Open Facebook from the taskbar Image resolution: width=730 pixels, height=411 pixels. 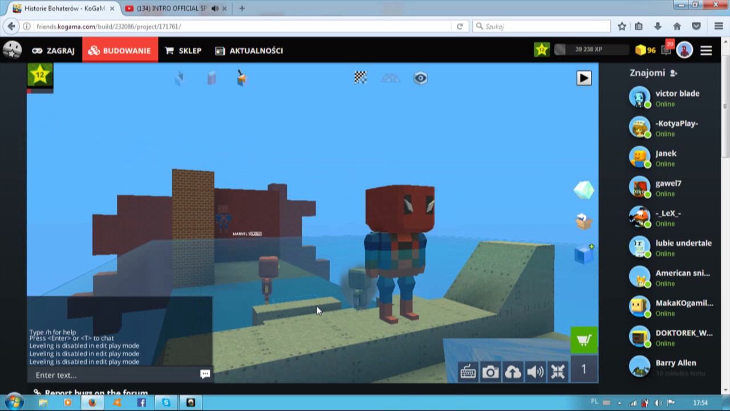141,402
